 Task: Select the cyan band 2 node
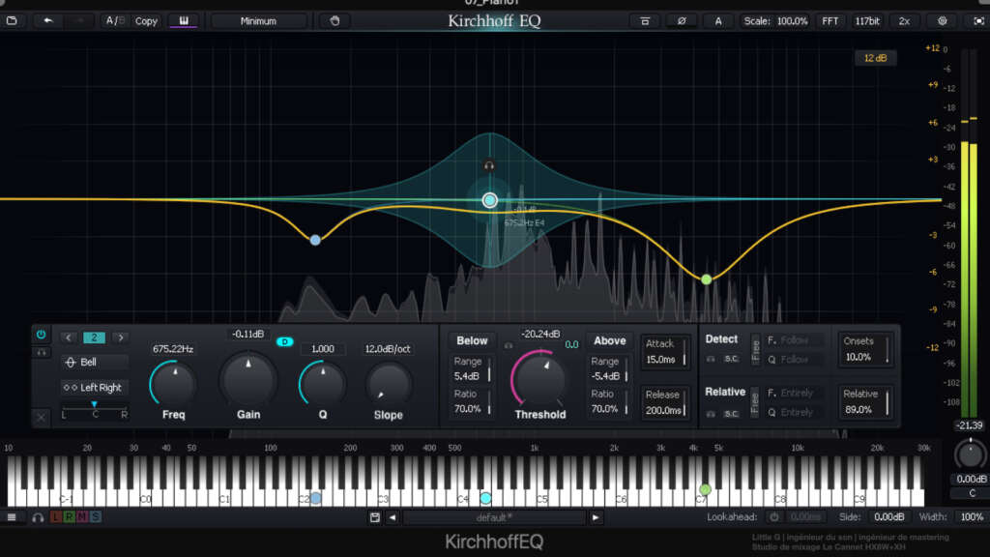click(x=490, y=200)
